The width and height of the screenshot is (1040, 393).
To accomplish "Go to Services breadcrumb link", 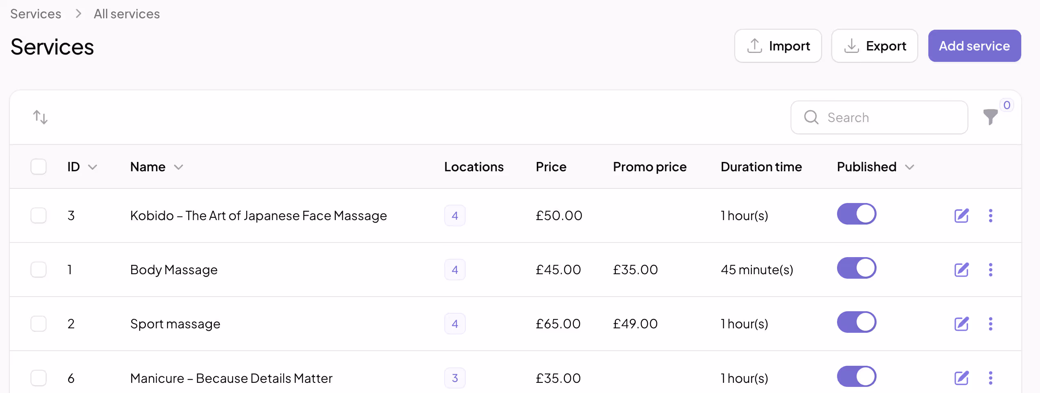I will pyautogui.click(x=36, y=14).
